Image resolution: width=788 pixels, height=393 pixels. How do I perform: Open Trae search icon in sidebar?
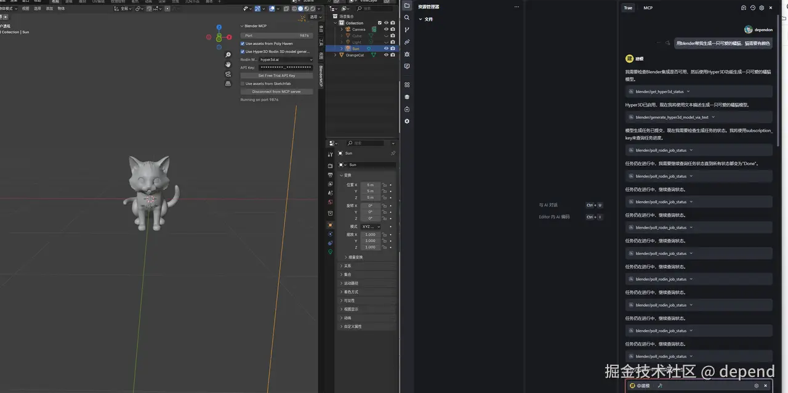coord(407,17)
